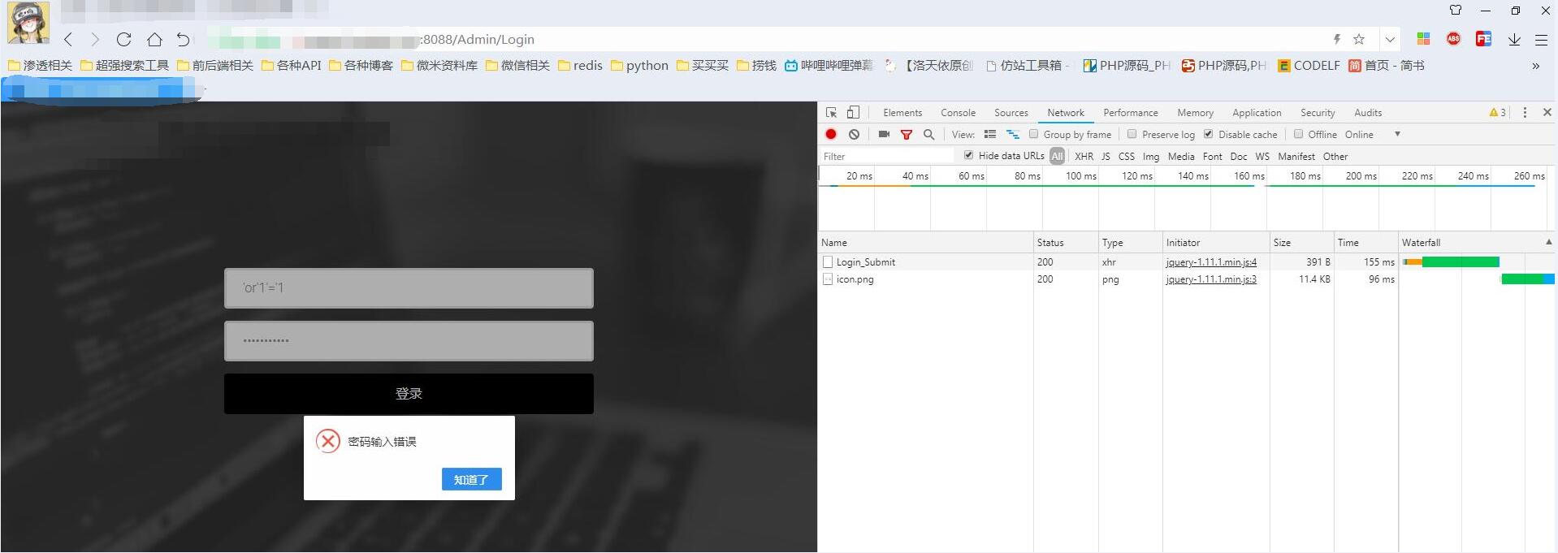Open network search magnifier icon
This screenshot has height=553, width=1558.
(x=928, y=134)
